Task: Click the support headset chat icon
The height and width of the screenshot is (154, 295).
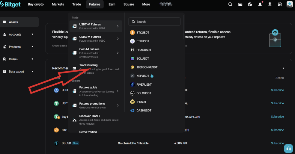Action: click(x=288, y=149)
